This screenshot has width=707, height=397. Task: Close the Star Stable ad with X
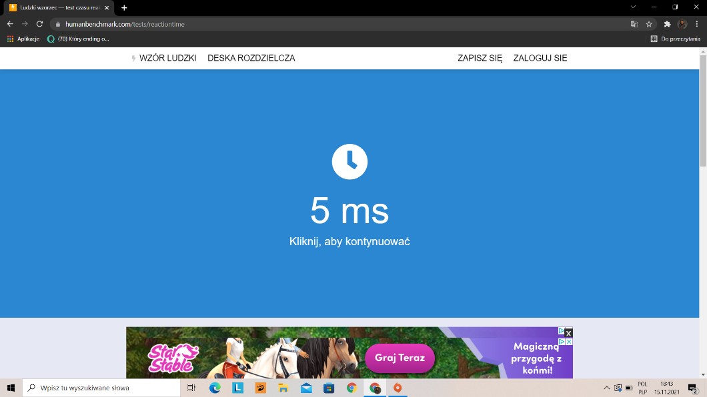[x=568, y=332]
